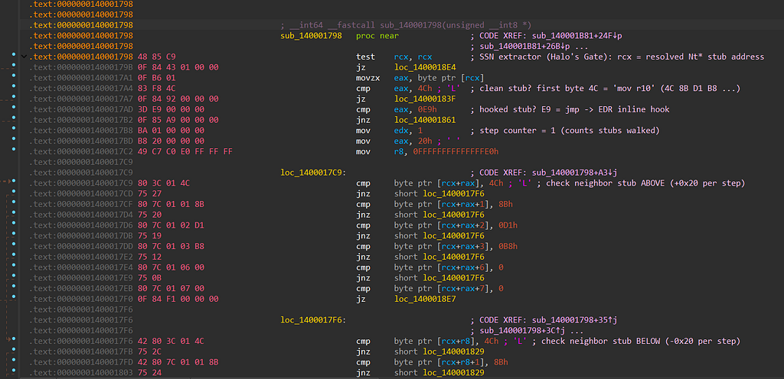The height and width of the screenshot is (379, 784).
Task: Click short loc_1400017F6 on the 1400017E9 line
Action: (439, 278)
